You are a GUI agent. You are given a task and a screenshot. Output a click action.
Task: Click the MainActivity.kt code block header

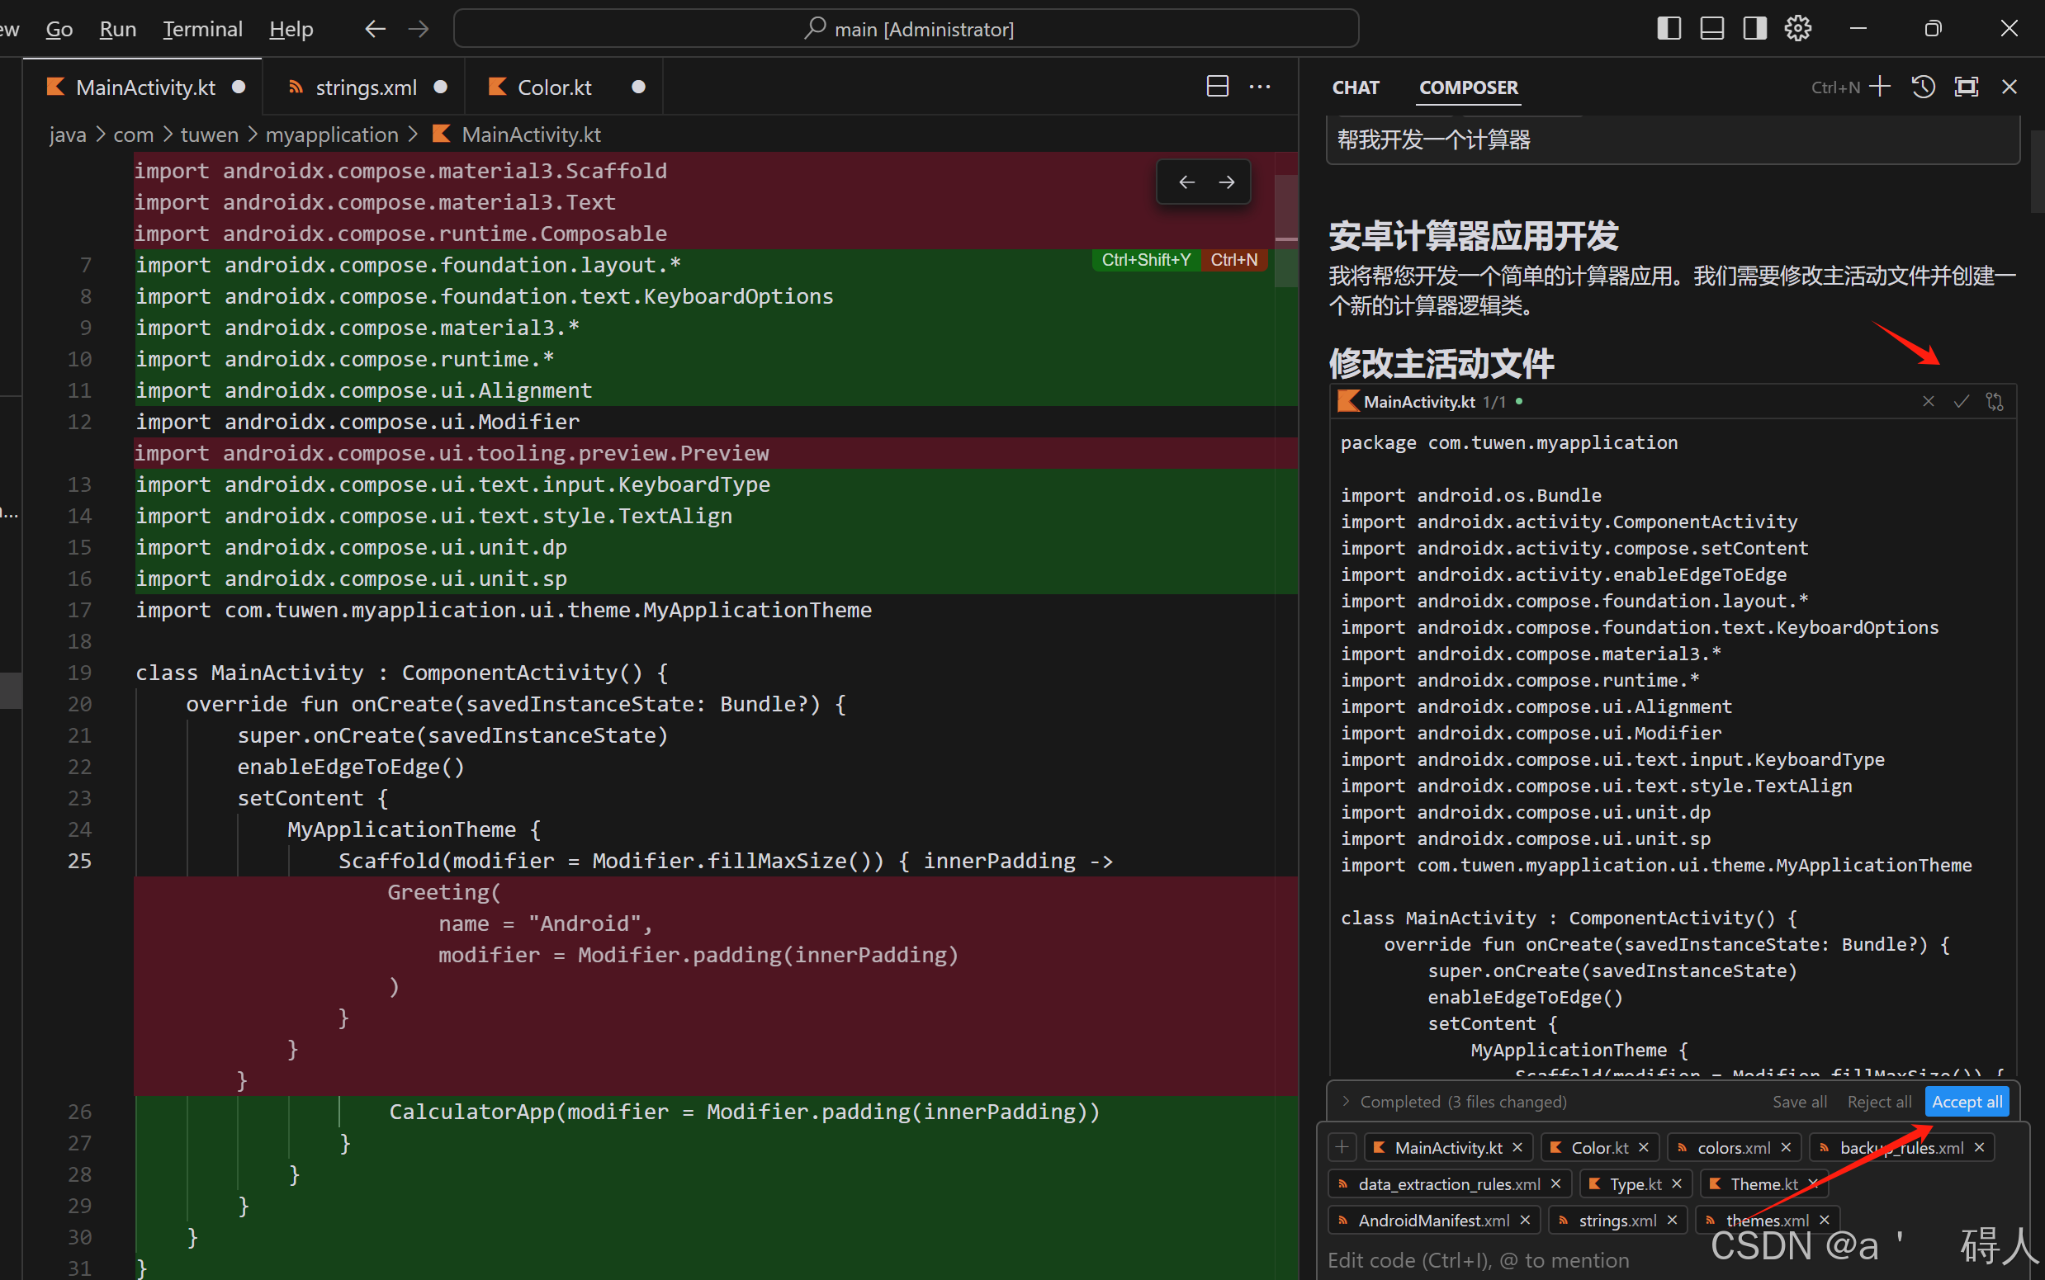coord(1673,401)
